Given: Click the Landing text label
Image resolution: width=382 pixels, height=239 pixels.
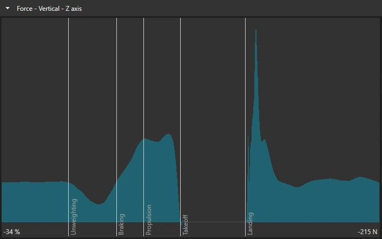Looking at the screenshot, I should point(250,224).
